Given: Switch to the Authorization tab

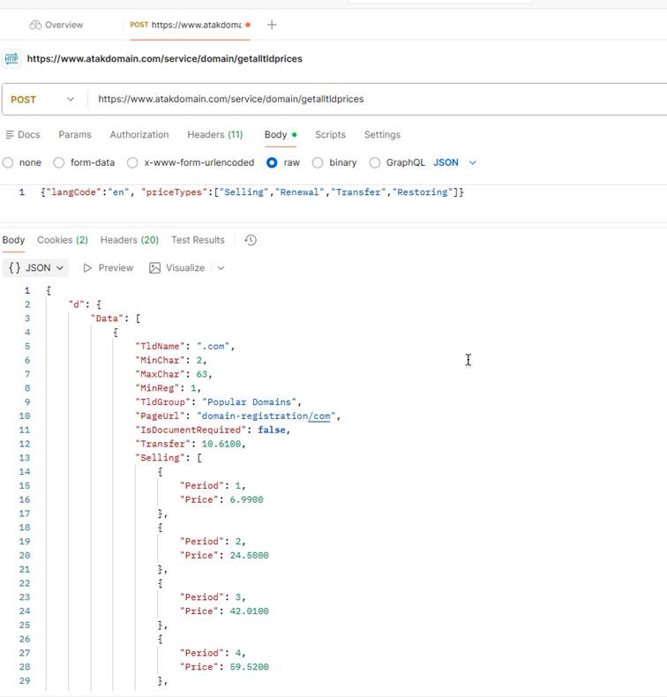Looking at the screenshot, I should click(x=139, y=135).
